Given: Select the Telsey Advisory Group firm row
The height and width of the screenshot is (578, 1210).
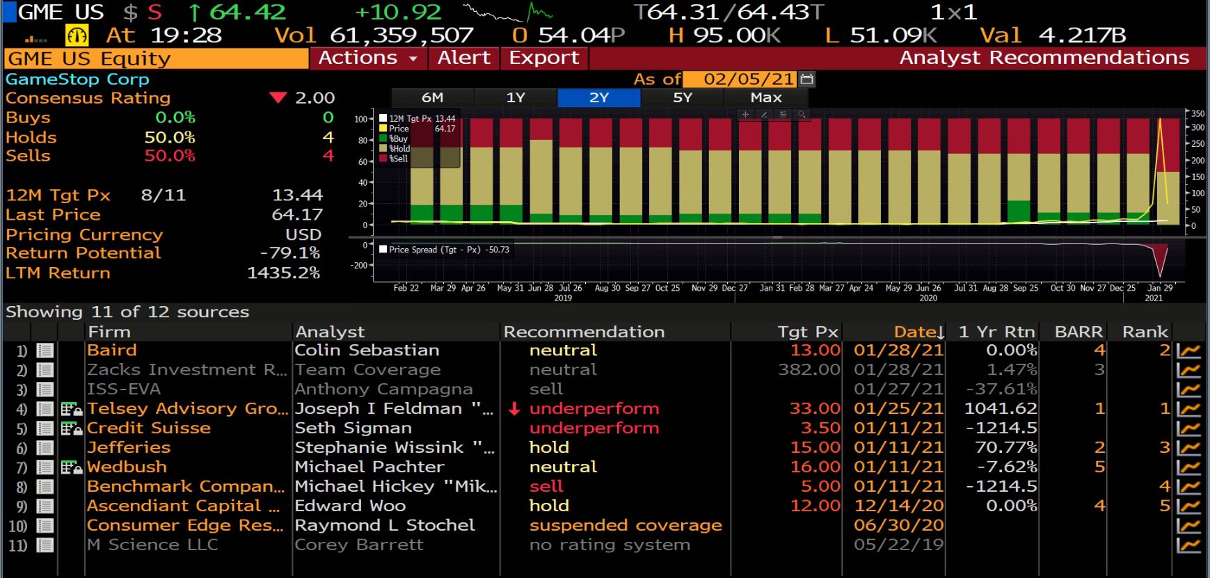Looking at the screenshot, I should coord(188,409).
